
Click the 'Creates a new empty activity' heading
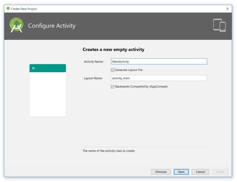pos(113,49)
